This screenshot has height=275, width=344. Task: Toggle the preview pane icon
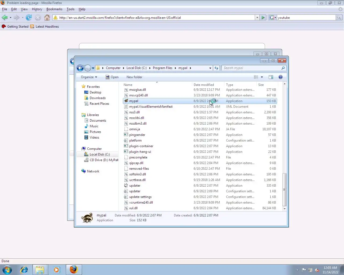coord(271,77)
